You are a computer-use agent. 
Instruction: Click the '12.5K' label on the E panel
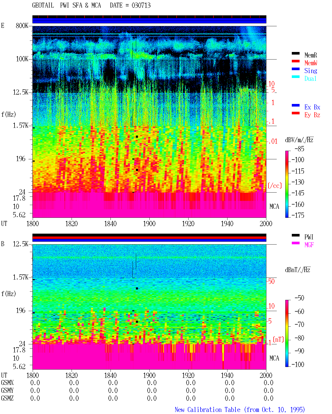(21, 92)
